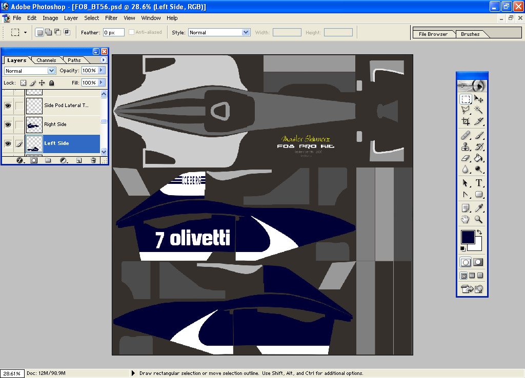Open the layer Opacity slider arrow
The height and width of the screenshot is (378, 525).
tap(102, 70)
